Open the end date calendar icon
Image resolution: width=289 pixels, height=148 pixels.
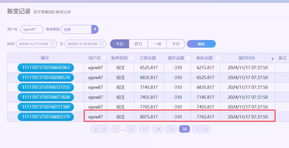coord(101,44)
